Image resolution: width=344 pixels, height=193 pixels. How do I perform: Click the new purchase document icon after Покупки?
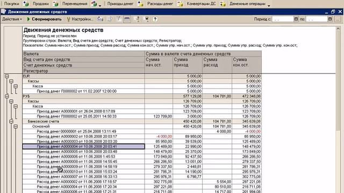pos(26,4)
